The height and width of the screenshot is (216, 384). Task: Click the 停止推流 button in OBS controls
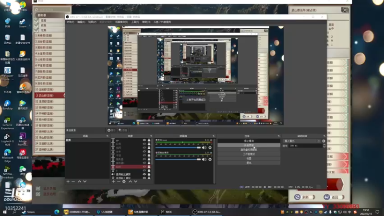pyautogui.click(x=249, y=141)
